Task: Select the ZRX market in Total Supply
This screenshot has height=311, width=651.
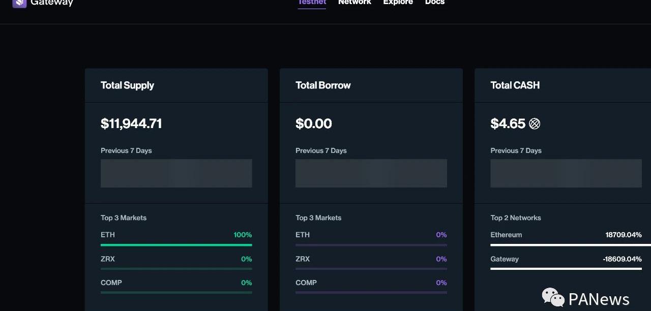Action: tap(176, 262)
